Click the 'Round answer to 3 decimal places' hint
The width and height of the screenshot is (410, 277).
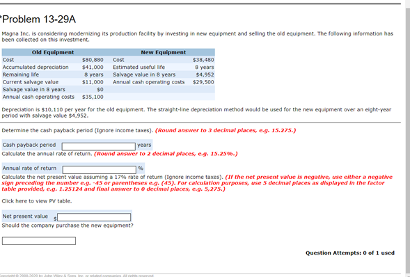[226, 130]
